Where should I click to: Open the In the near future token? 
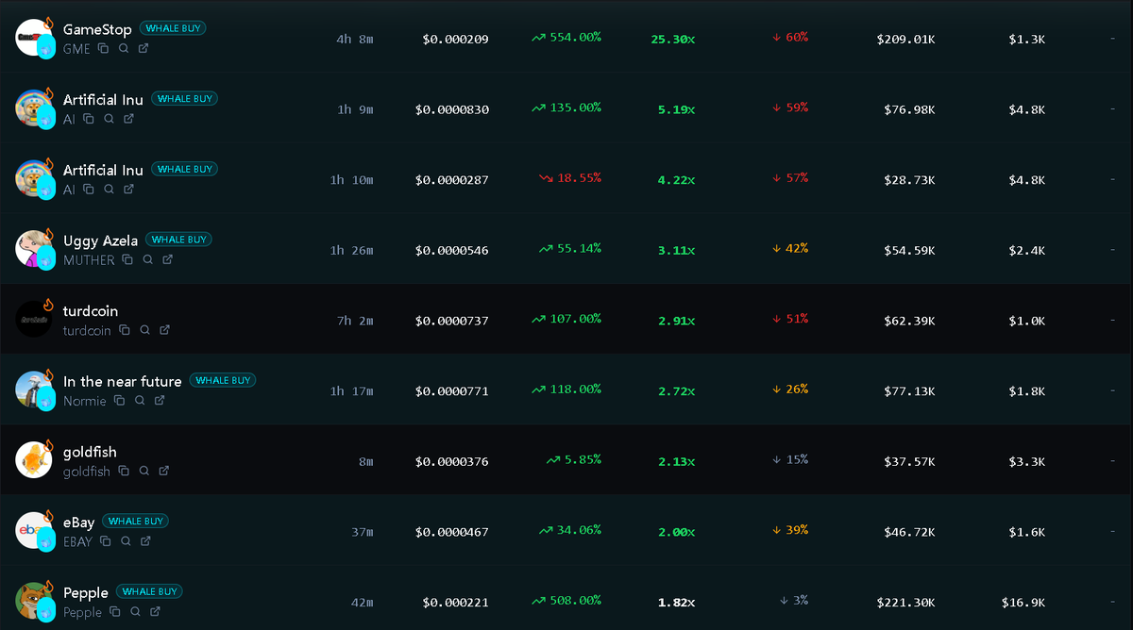(x=122, y=381)
